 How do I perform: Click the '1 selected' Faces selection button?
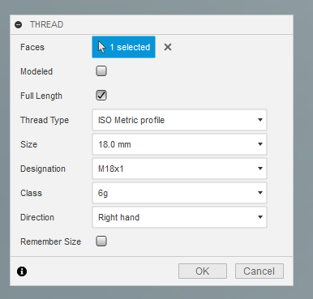[x=123, y=47]
